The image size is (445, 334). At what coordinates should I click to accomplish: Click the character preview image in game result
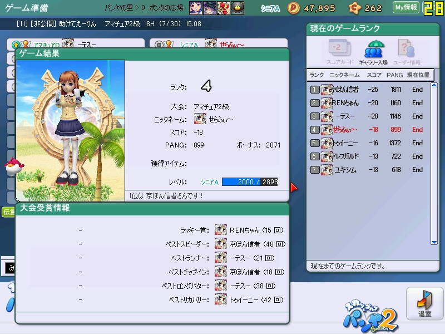(x=71, y=131)
